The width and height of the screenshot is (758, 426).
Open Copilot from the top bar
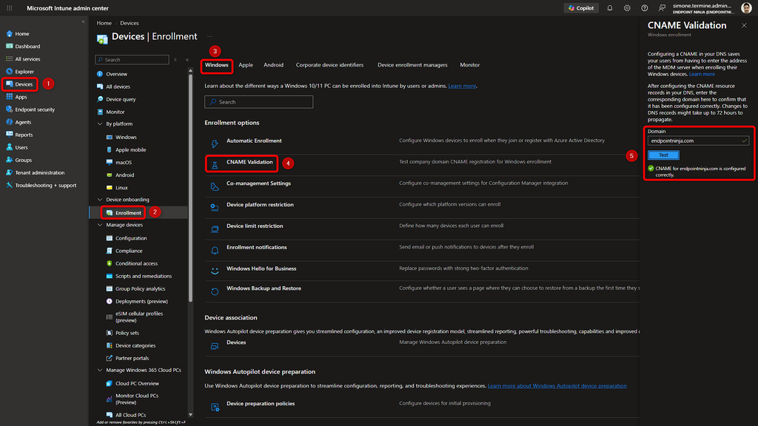581,8
